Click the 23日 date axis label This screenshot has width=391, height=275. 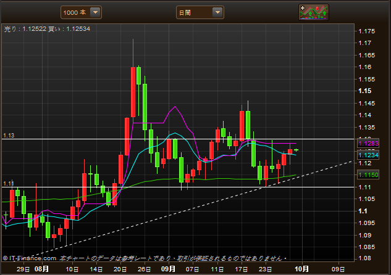click(266, 269)
